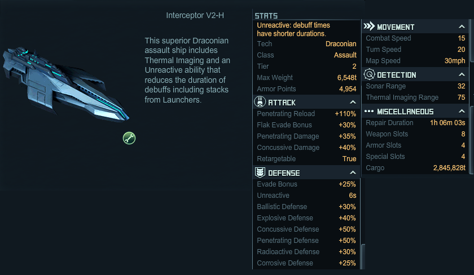The width and height of the screenshot is (474, 275).
Task: Click the Movement arrows icon
Action: click(x=369, y=26)
